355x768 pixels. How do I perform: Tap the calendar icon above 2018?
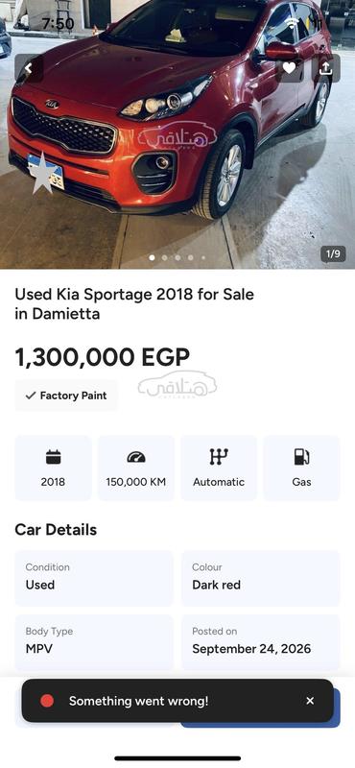pos(53,457)
